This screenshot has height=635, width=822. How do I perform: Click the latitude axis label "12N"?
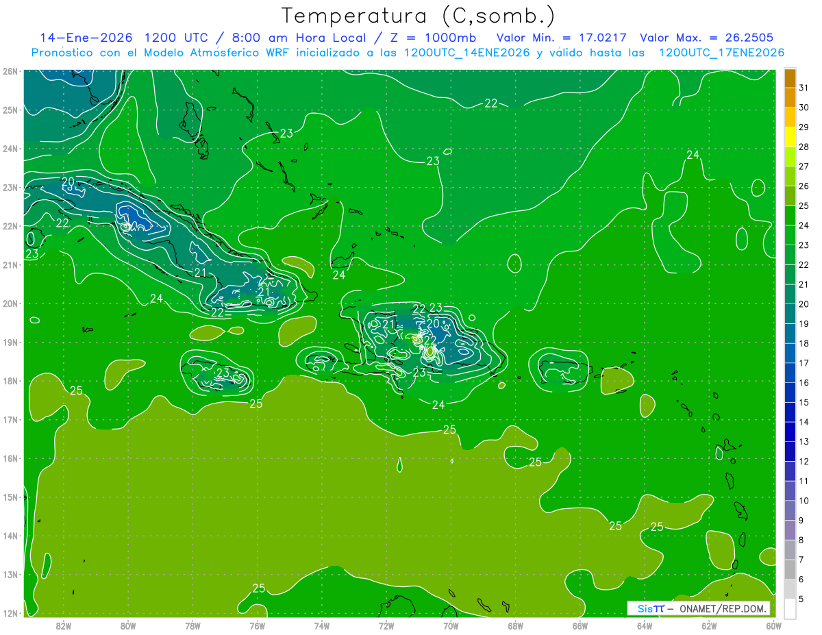10,613
